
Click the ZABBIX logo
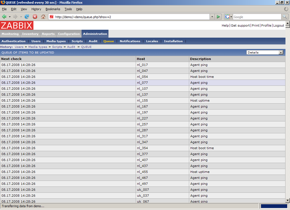click(x=17, y=25)
